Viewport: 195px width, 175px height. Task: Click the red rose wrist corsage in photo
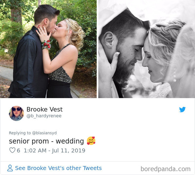tap(46, 44)
